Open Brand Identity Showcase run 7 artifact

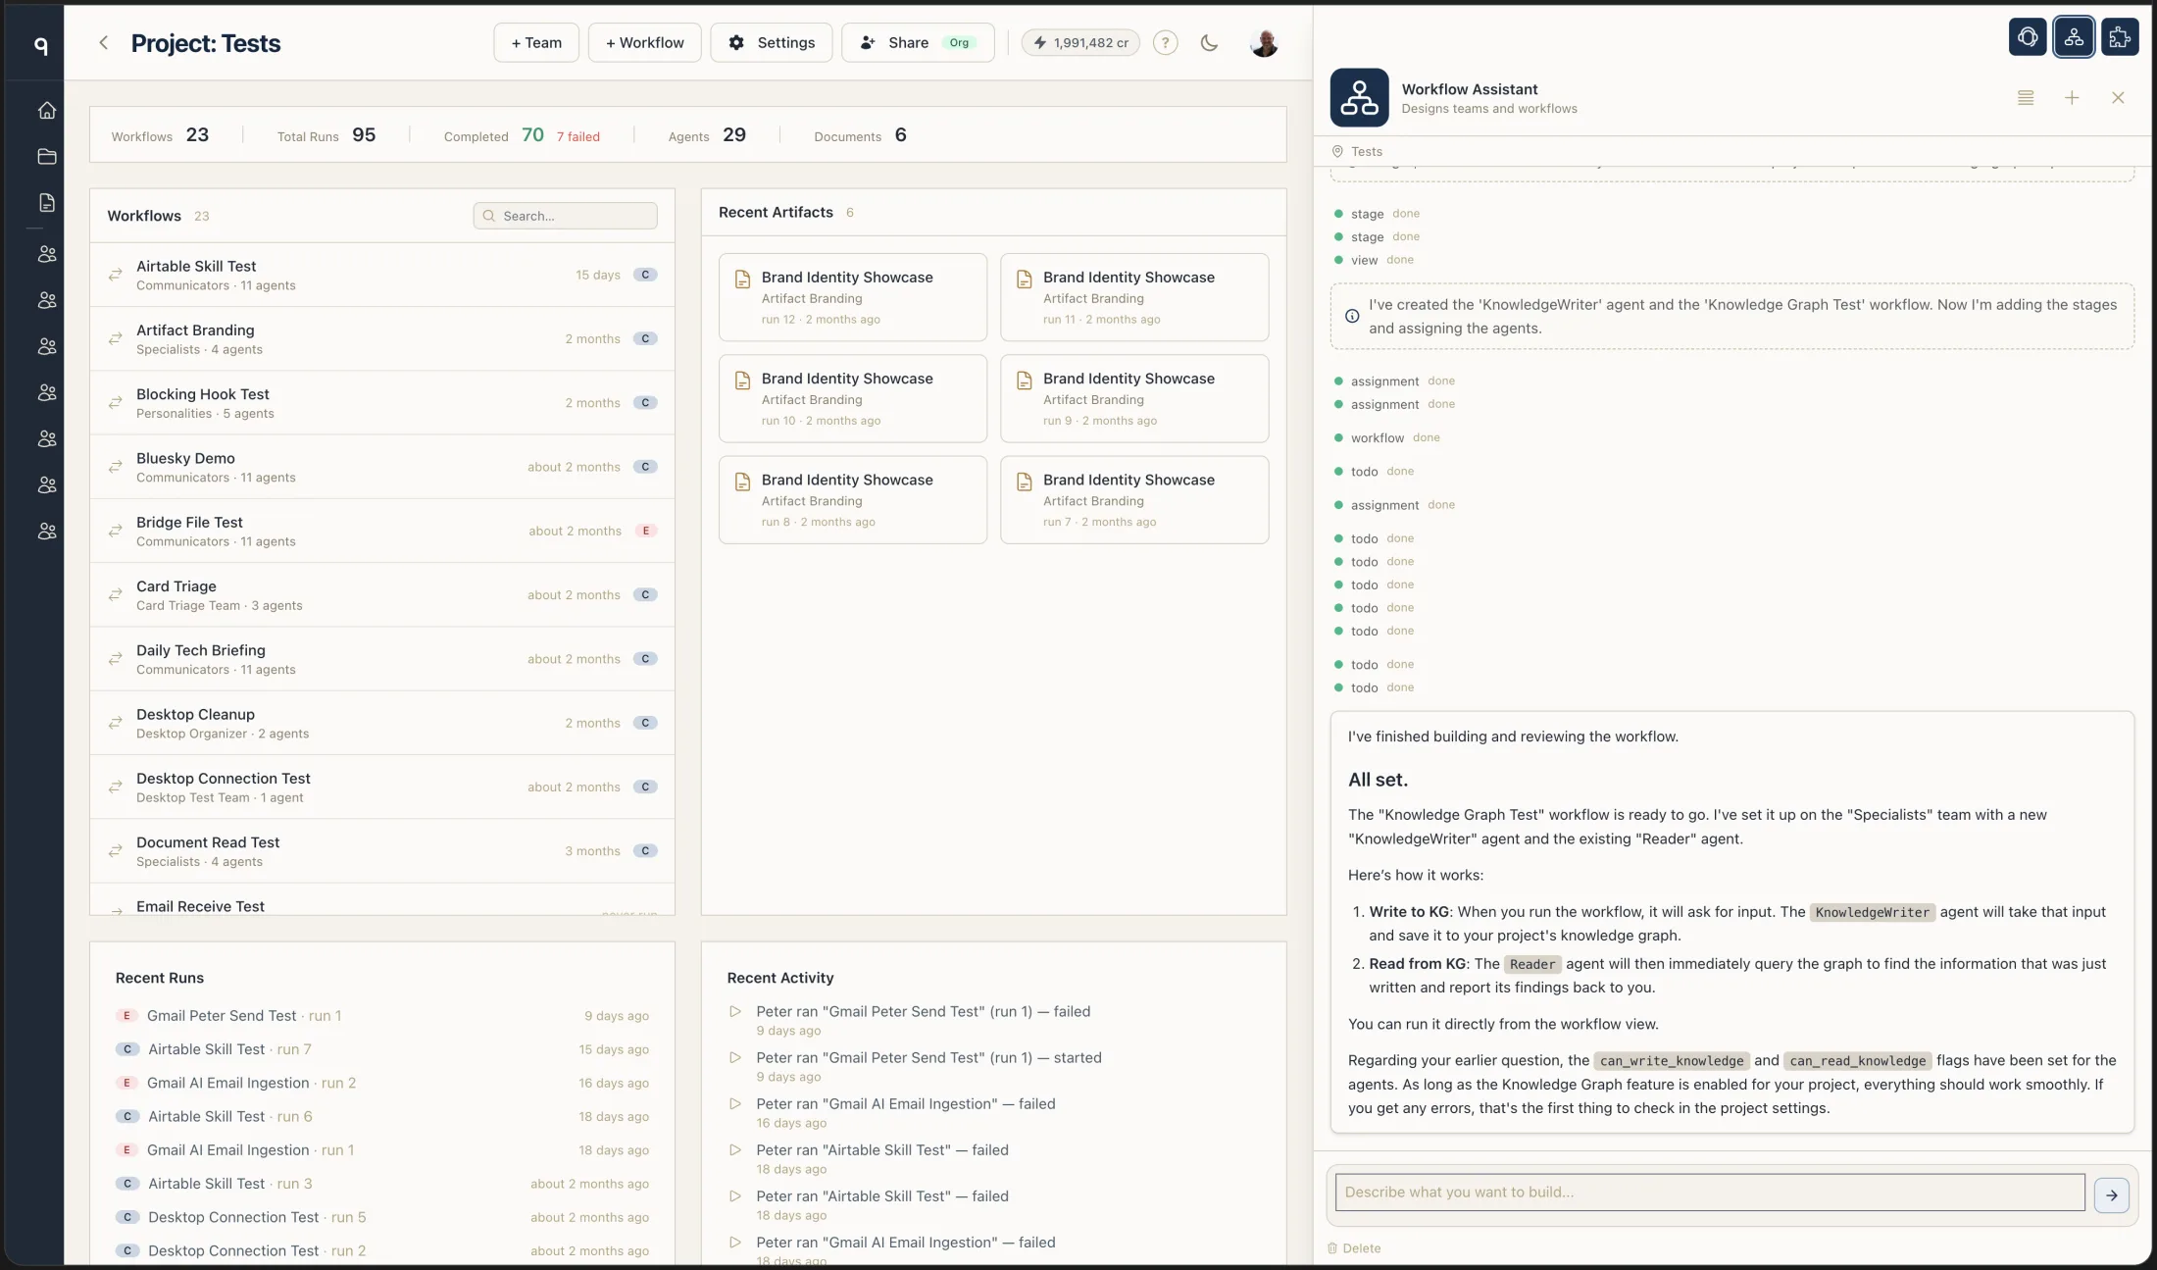pyautogui.click(x=1134, y=499)
